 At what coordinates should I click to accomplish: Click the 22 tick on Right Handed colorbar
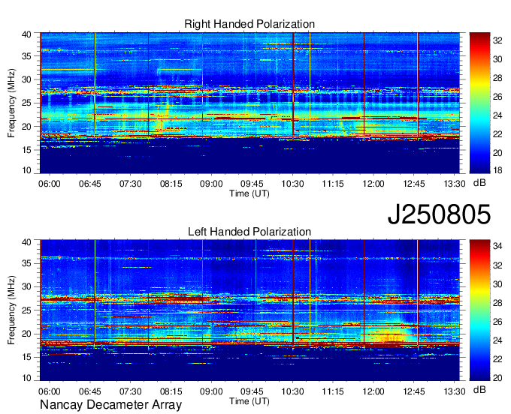click(497, 134)
